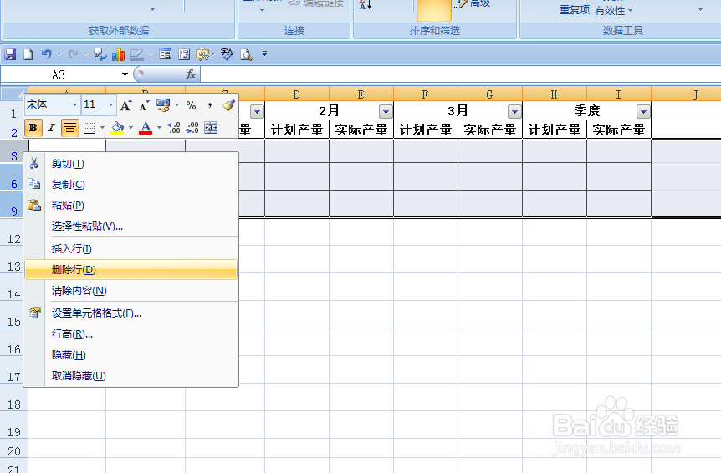Select the 季度 header cell
The image size is (721, 473).
pyautogui.click(x=586, y=111)
